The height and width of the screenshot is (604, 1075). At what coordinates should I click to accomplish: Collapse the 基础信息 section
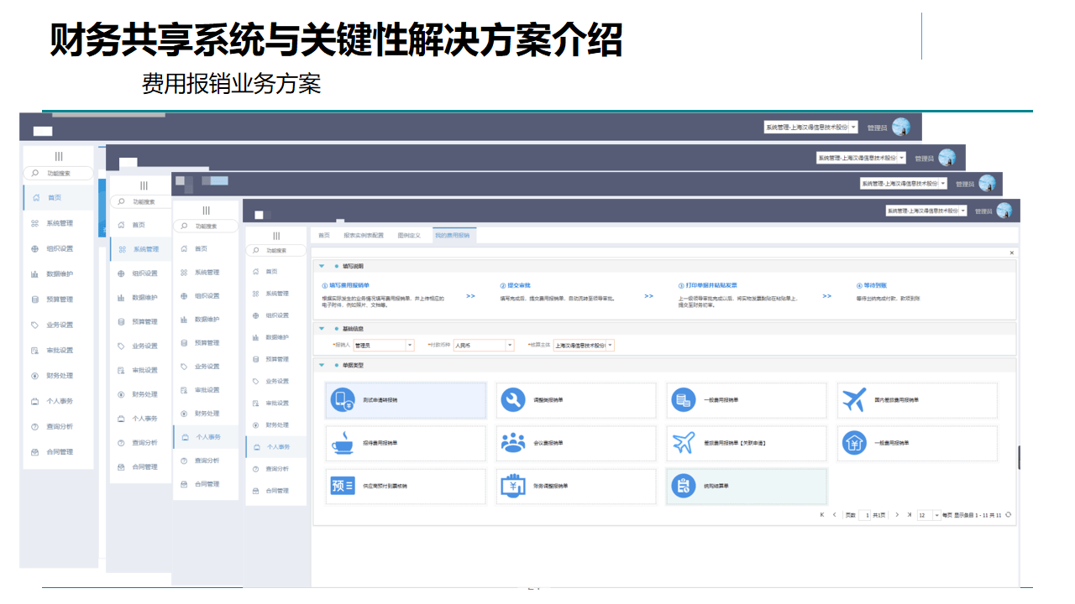(322, 329)
